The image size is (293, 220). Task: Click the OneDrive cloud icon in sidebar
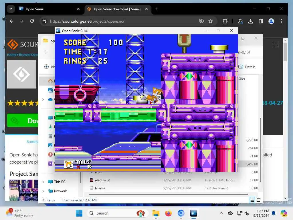click(50, 99)
